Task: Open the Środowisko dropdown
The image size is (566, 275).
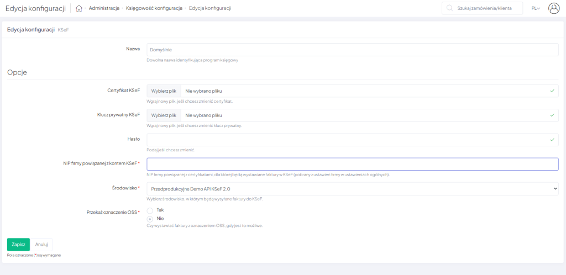Action: [x=352, y=189]
